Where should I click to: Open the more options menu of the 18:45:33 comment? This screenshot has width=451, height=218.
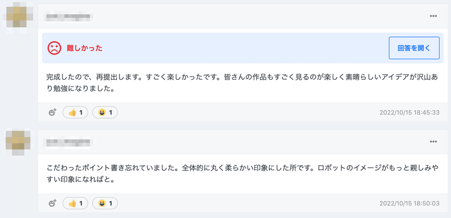pos(433,16)
